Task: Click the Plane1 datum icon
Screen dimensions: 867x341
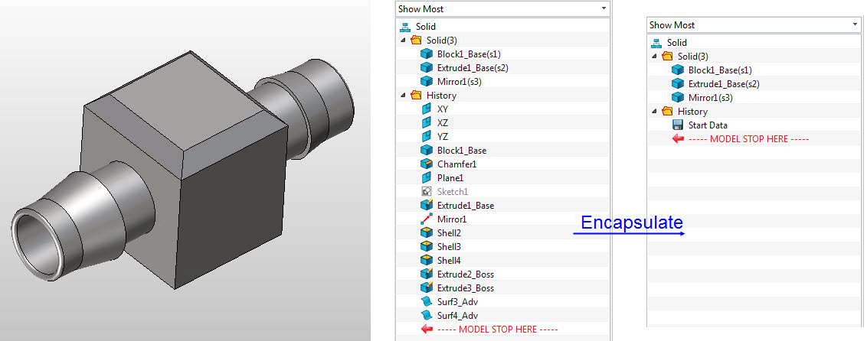Action: [426, 177]
